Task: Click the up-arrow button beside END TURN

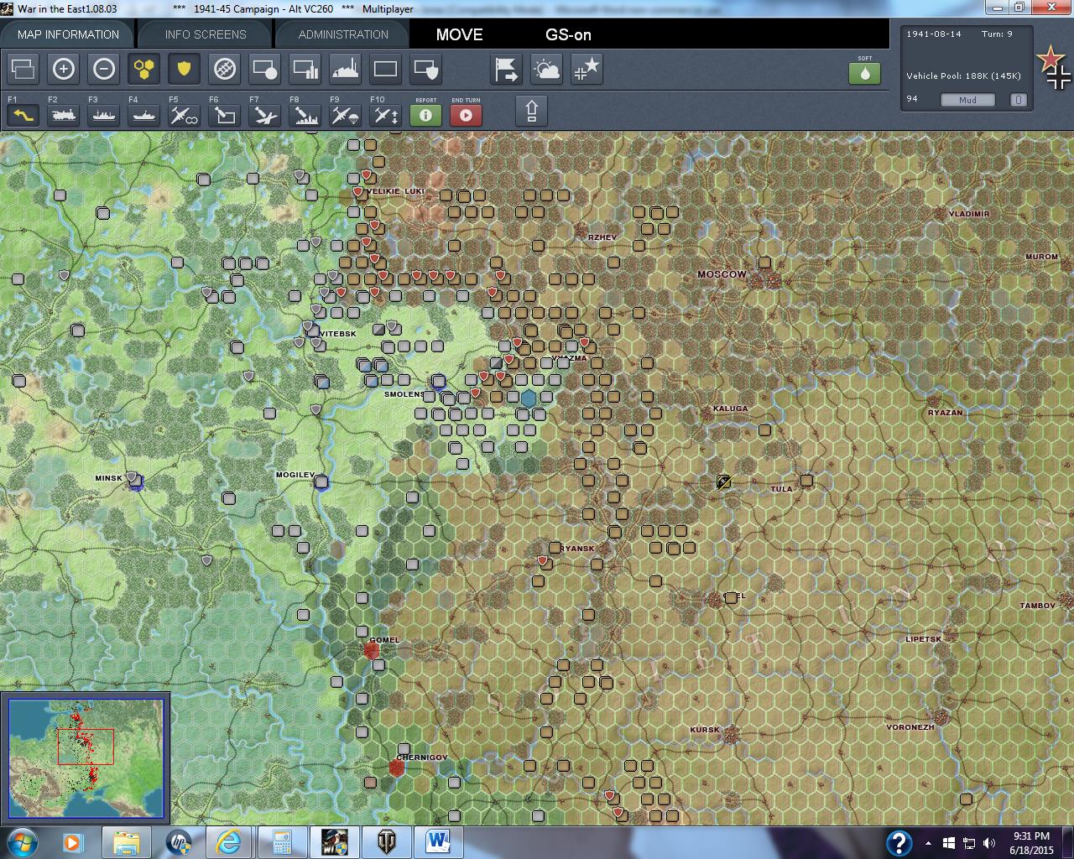Action: [531, 111]
